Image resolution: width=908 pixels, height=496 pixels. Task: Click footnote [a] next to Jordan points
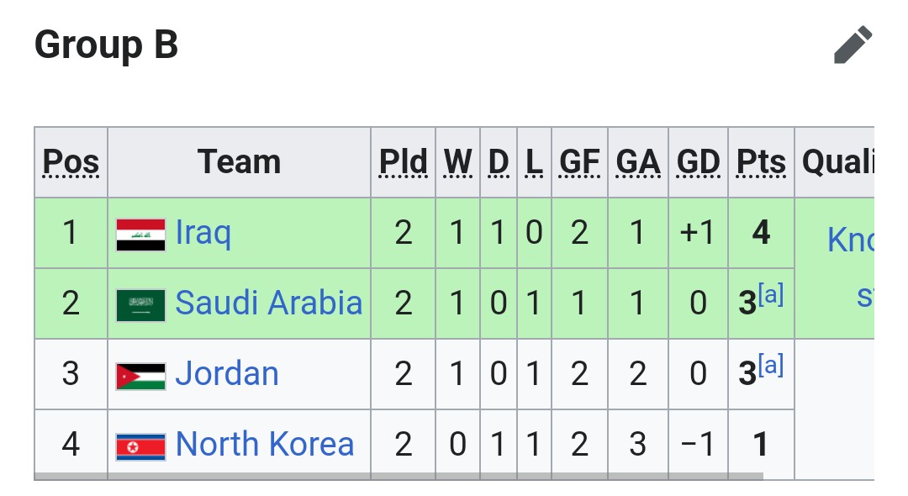[771, 365]
